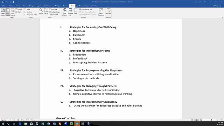The image size is (224, 126).
Task: Open the Comments icon beside Share
Action: [221, 6]
